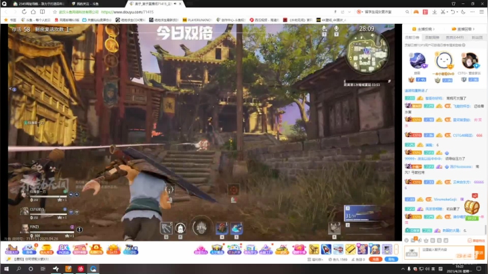Mute the active Douyu tab via its speaker icon
Image resolution: width=488 pixels, height=274 pixels.
click(x=176, y=4)
